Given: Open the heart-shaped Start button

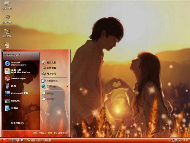Looking at the screenshot, I should (x=5, y=140).
